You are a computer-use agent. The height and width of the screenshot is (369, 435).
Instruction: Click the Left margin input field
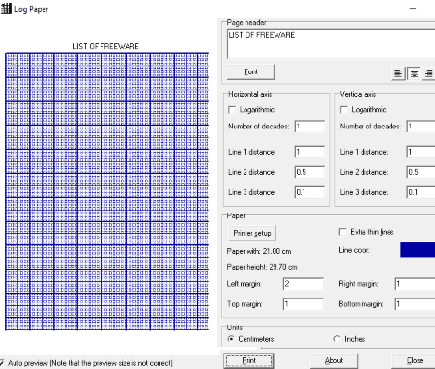[304, 284]
